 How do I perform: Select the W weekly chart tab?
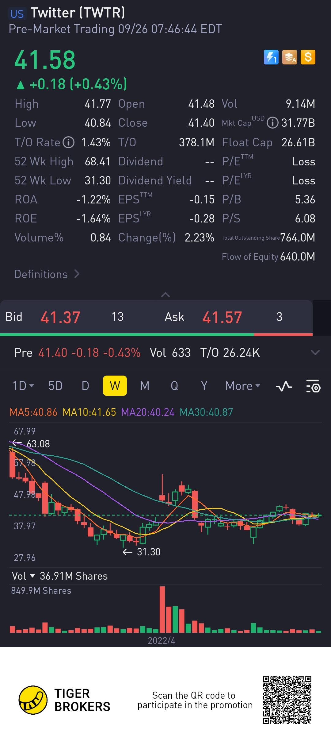click(x=115, y=386)
